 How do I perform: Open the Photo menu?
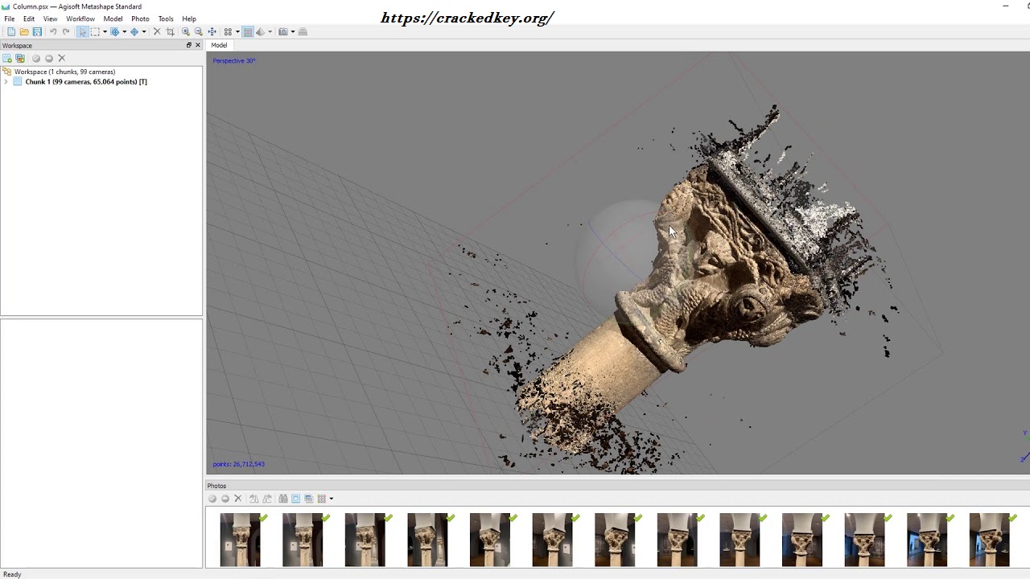[x=140, y=18]
